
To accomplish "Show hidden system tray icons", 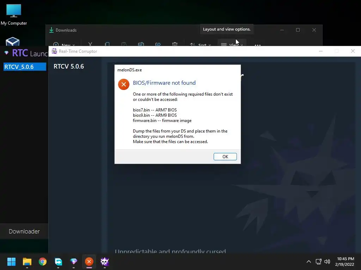I will [309, 262].
